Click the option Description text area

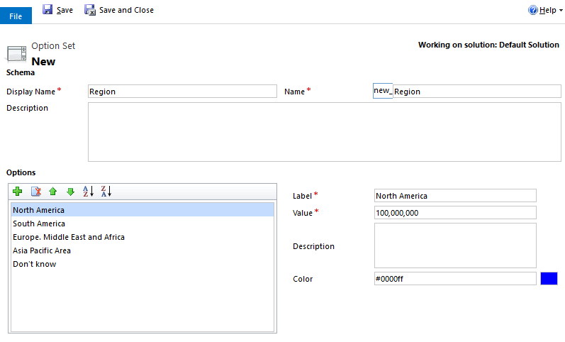[x=455, y=246]
